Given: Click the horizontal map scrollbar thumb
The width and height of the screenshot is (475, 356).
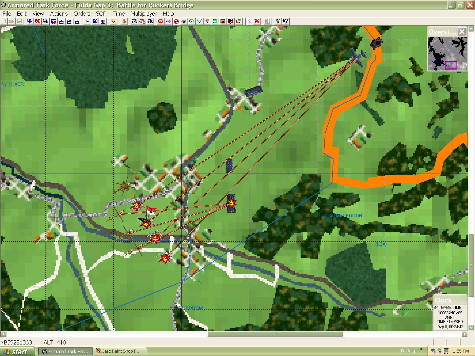Looking at the screenshot, I should tap(275, 334).
